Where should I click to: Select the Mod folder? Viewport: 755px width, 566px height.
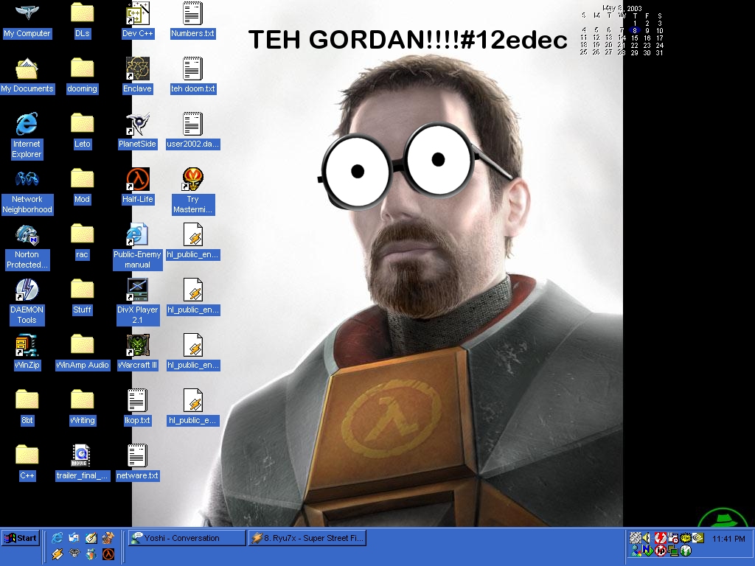click(x=82, y=186)
